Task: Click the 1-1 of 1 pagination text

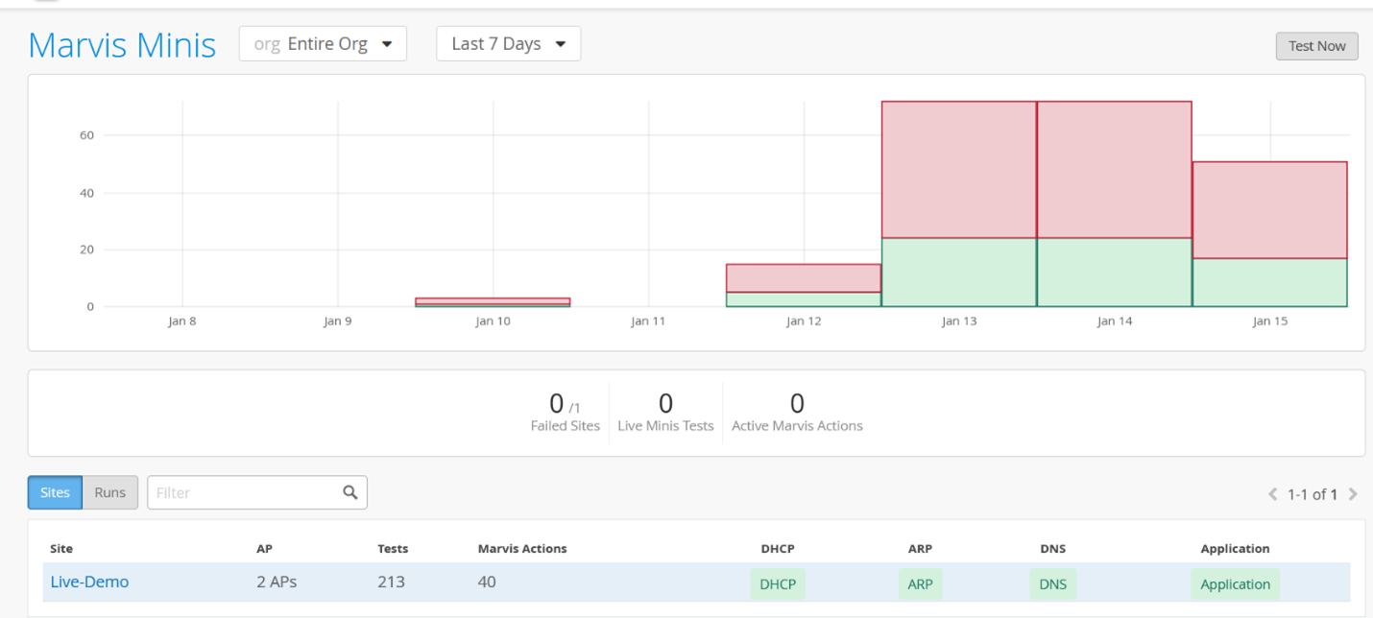Action: 1313,494
